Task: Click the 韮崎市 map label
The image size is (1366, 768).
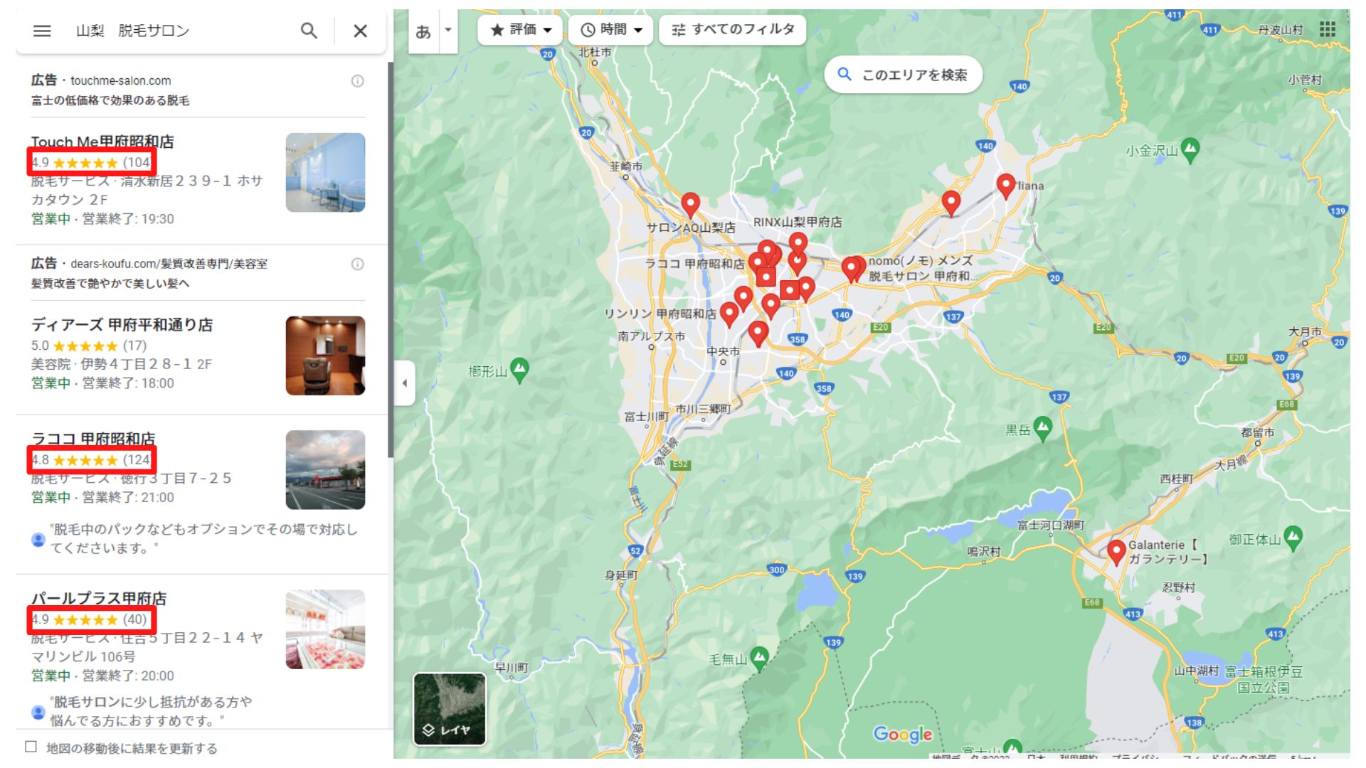Action: click(x=625, y=166)
